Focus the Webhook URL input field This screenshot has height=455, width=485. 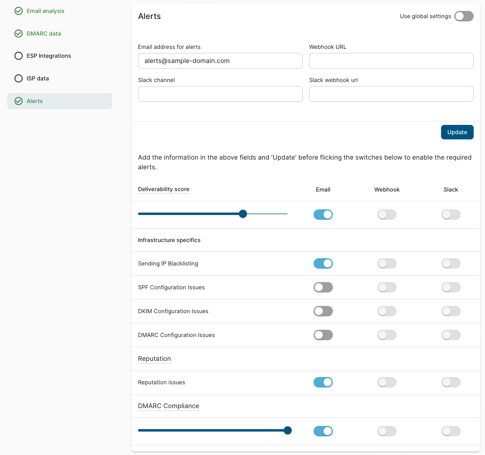(x=391, y=61)
